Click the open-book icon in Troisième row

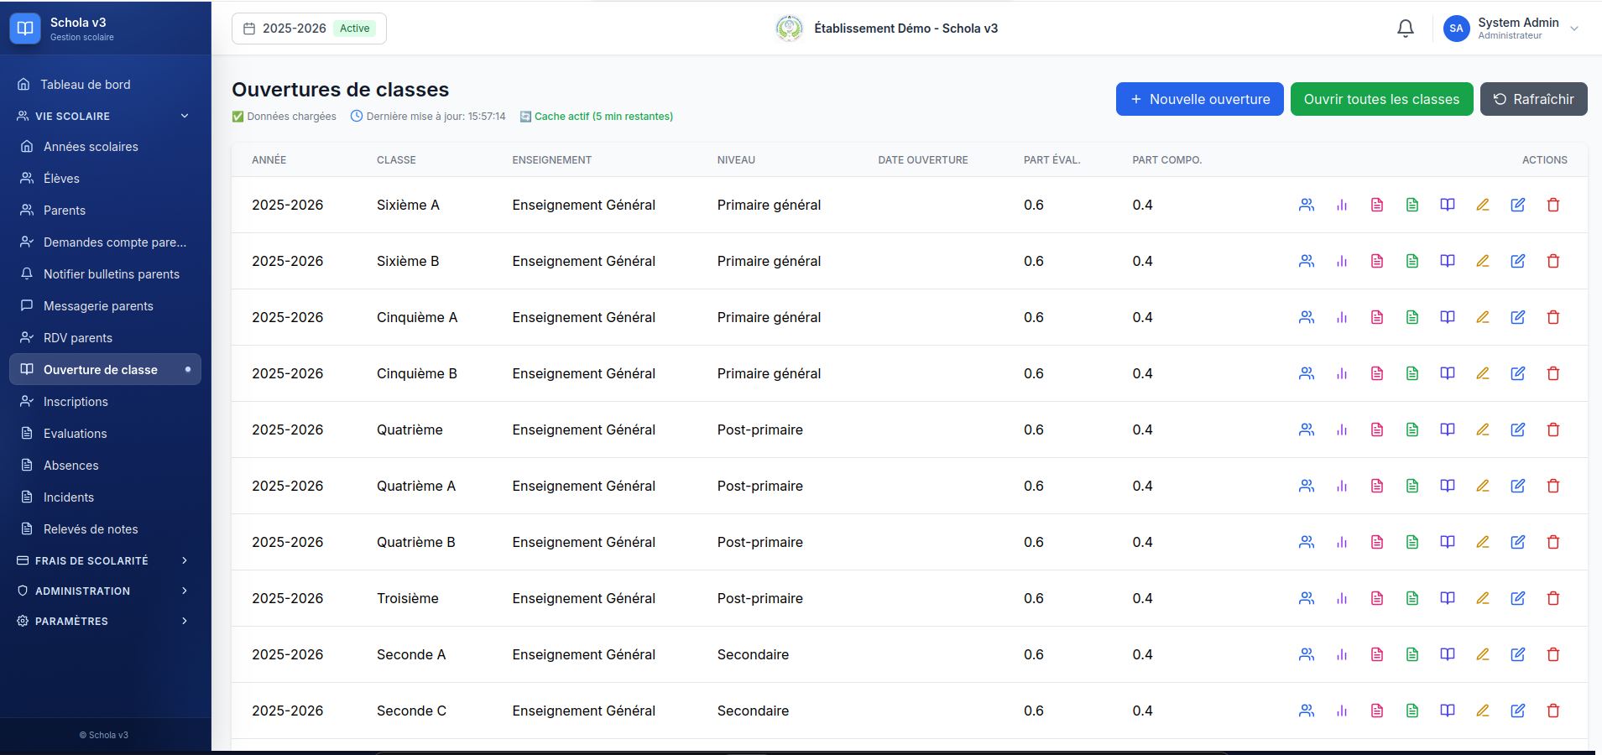1448,598
